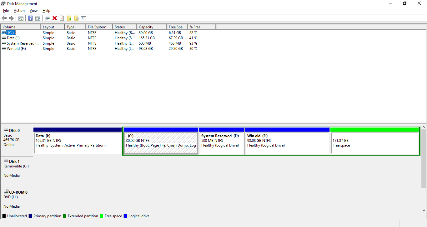The height and width of the screenshot is (227, 427).
Task: Click the Disk 1 Removable (G:) label
Action: (x=17, y=172)
